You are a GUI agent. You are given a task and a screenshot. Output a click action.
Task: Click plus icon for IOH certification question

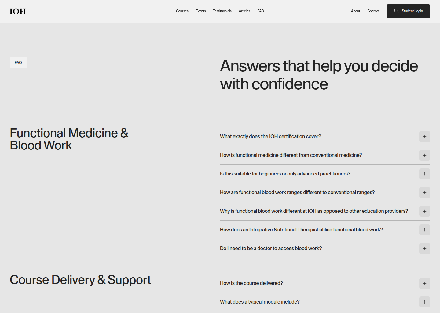(424, 137)
